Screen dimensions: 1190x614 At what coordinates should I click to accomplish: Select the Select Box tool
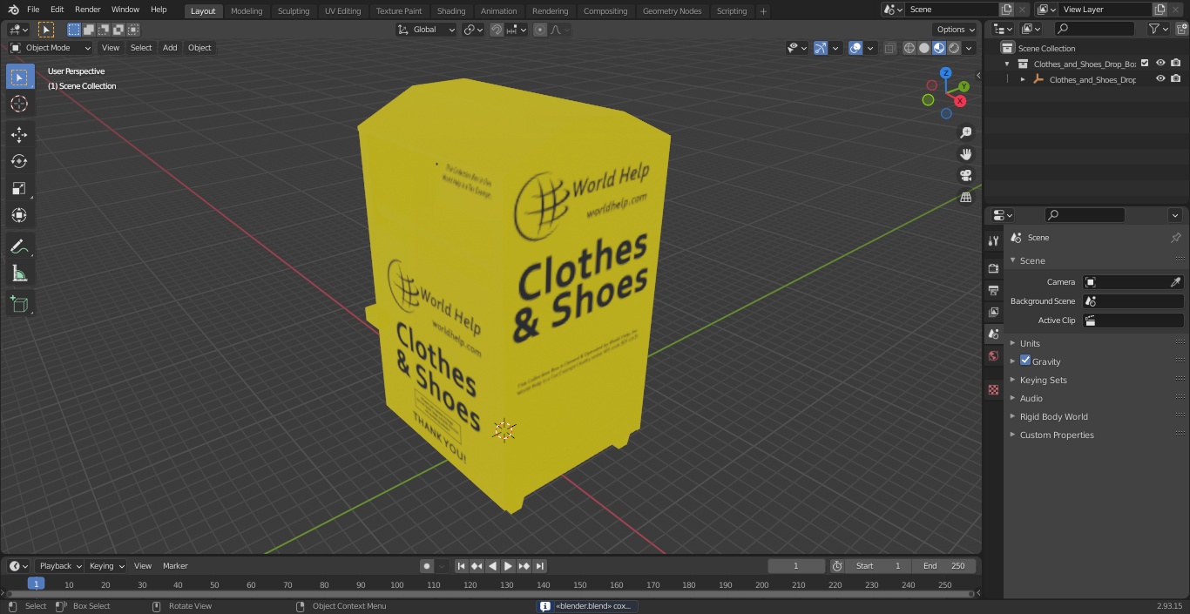pos(19,77)
